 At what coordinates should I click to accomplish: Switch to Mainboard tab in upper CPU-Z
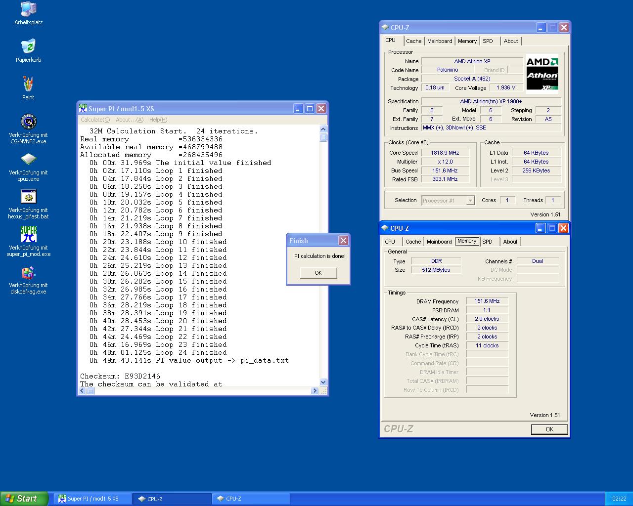pos(440,41)
